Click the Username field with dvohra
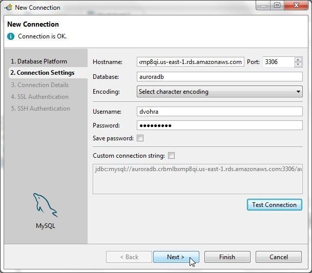The width and height of the screenshot is (312, 273). pos(220,112)
